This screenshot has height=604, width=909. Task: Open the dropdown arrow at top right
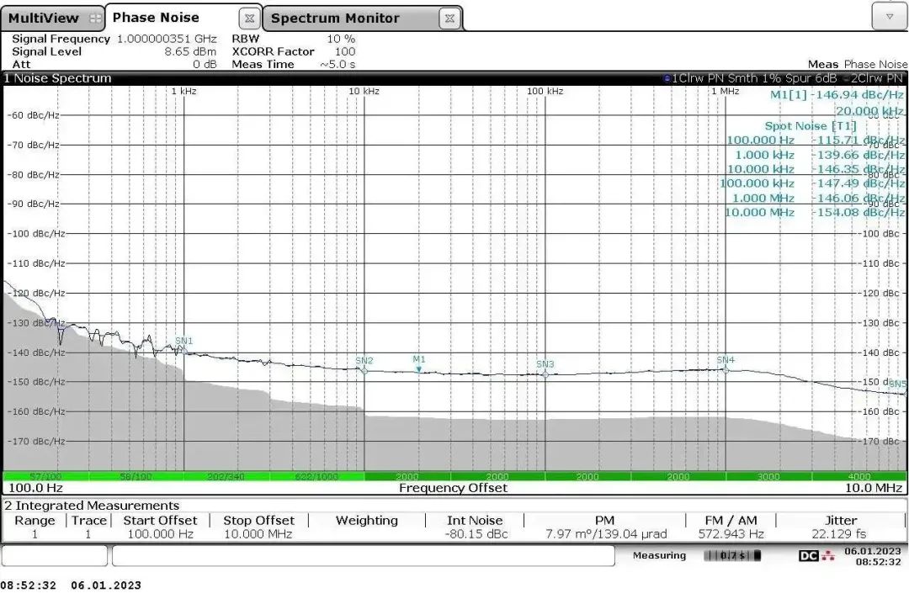(890, 16)
